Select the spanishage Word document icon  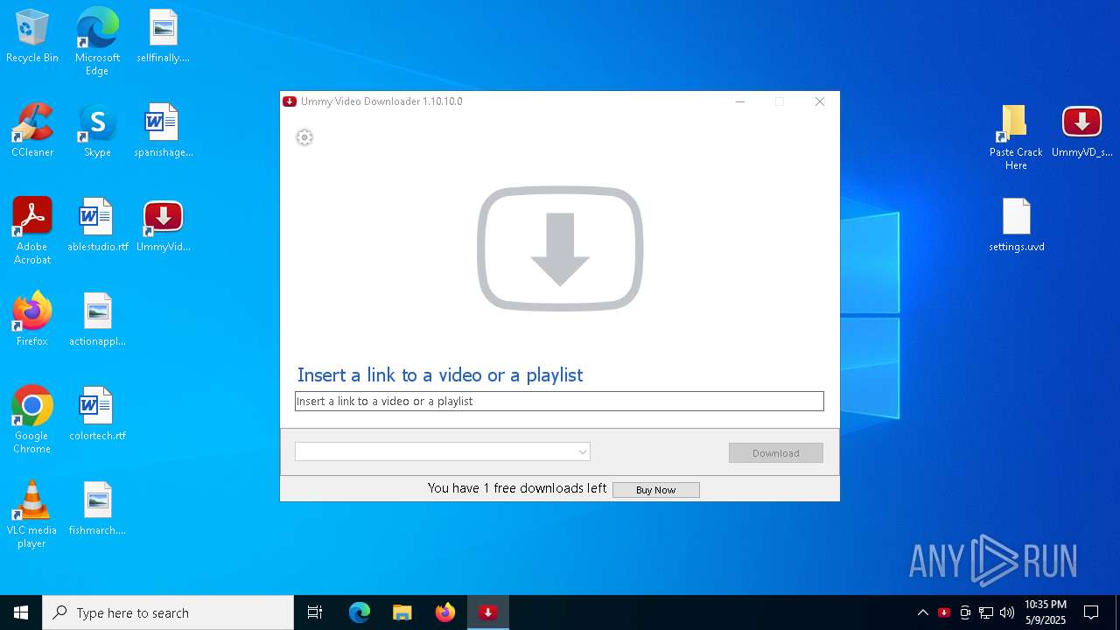pyautogui.click(x=163, y=131)
